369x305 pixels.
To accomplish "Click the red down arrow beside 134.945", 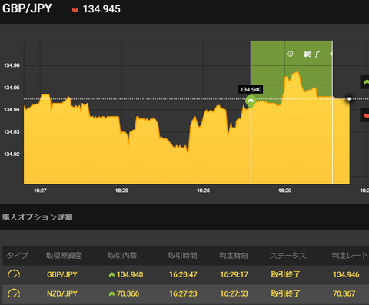I will click(75, 10).
